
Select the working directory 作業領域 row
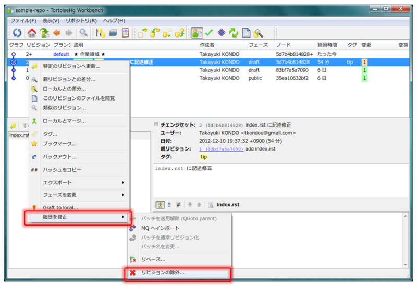208,54
